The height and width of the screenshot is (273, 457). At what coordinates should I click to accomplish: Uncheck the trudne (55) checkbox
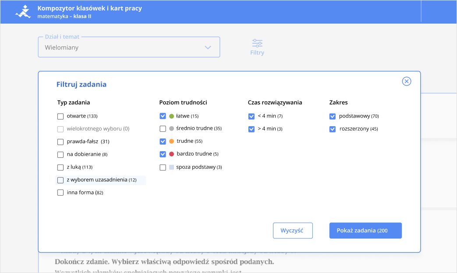163,142
